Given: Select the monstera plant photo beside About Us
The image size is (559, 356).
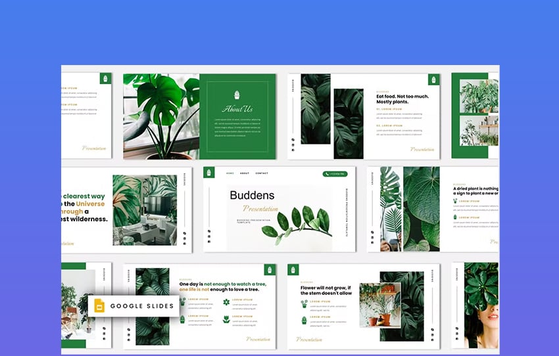Looking at the screenshot, I should pyautogui.click(x=161, y=116).
